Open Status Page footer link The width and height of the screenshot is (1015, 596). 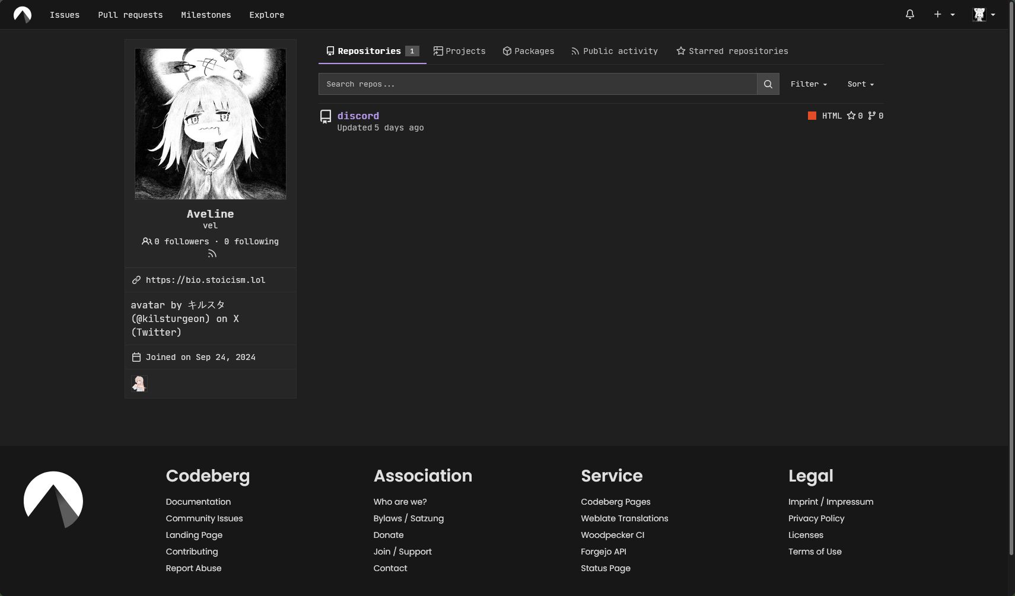pyautogui.click(x=606, y=568)
